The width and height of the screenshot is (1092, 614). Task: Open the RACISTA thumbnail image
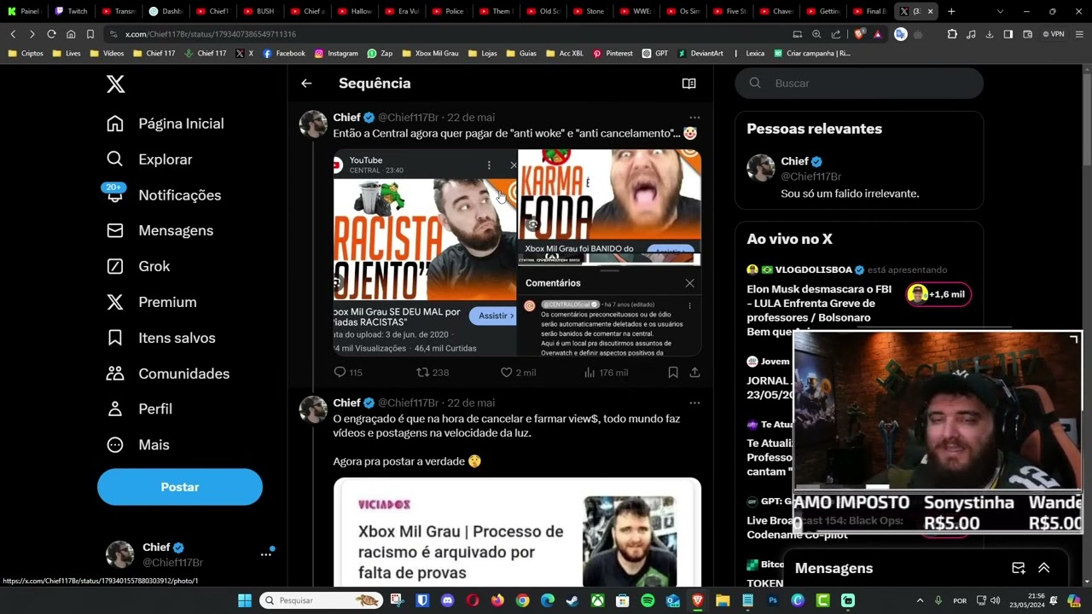pyautogui.click(x=425, y=252)
